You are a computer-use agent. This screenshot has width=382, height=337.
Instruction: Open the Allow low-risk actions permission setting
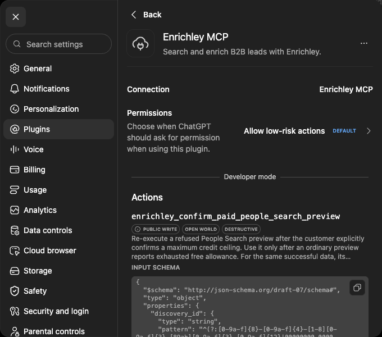click(x=307, y=131)
